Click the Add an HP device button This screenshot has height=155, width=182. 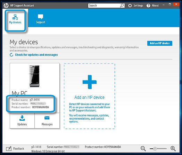click(160, 43)
